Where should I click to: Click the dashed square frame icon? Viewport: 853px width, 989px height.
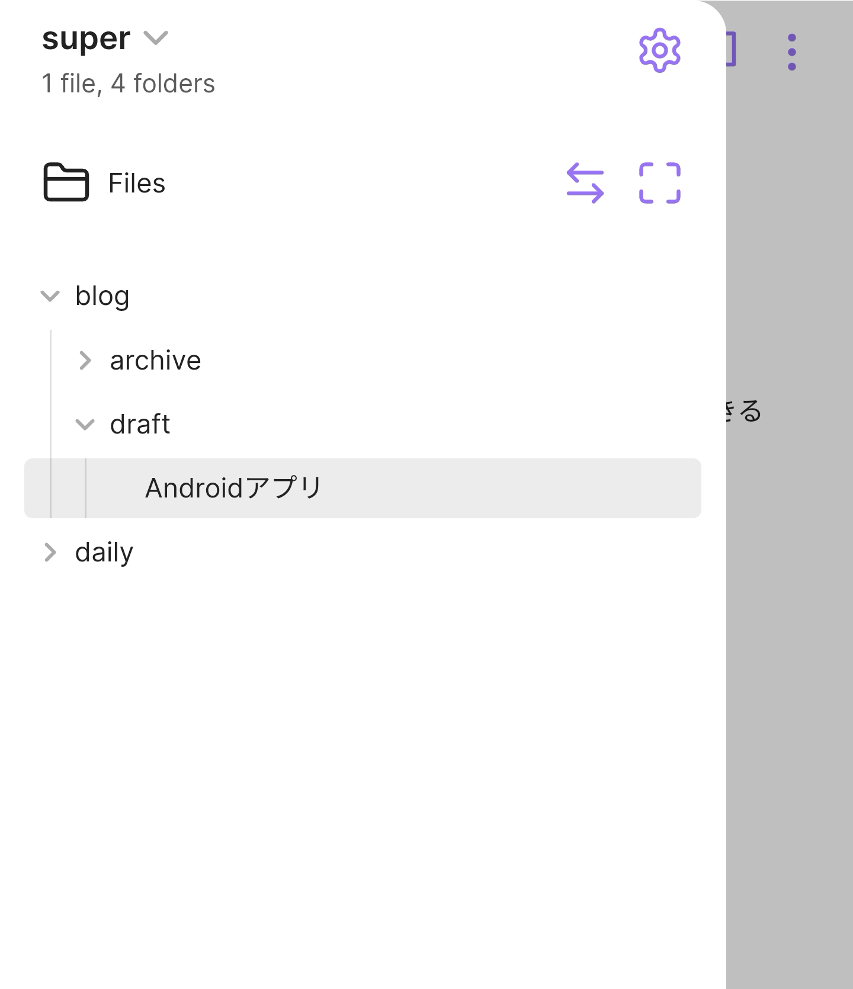660,183
